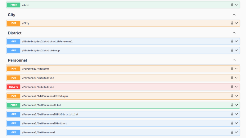Click lock icon for /Personnel/GetPersonnelWithDistrictList
Screen dimensions: 246x138
pos(232,114)
